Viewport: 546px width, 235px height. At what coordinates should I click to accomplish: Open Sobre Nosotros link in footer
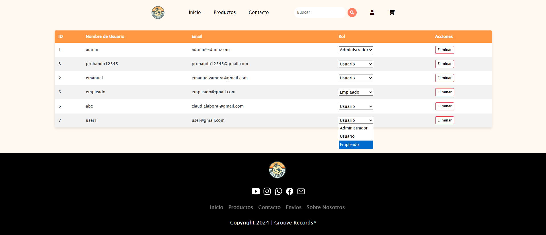tap(326, 207)
